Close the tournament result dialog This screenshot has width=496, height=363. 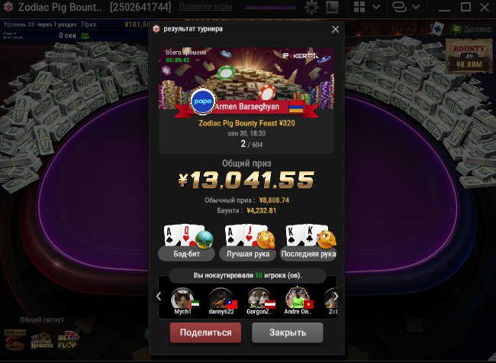click(335, 30)
